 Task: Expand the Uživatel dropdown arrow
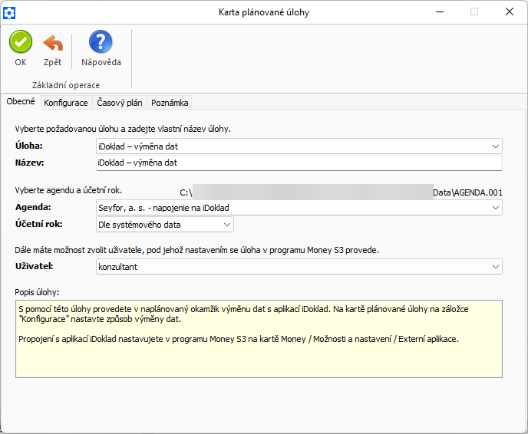pyautogui.click(x=495, y=266)
